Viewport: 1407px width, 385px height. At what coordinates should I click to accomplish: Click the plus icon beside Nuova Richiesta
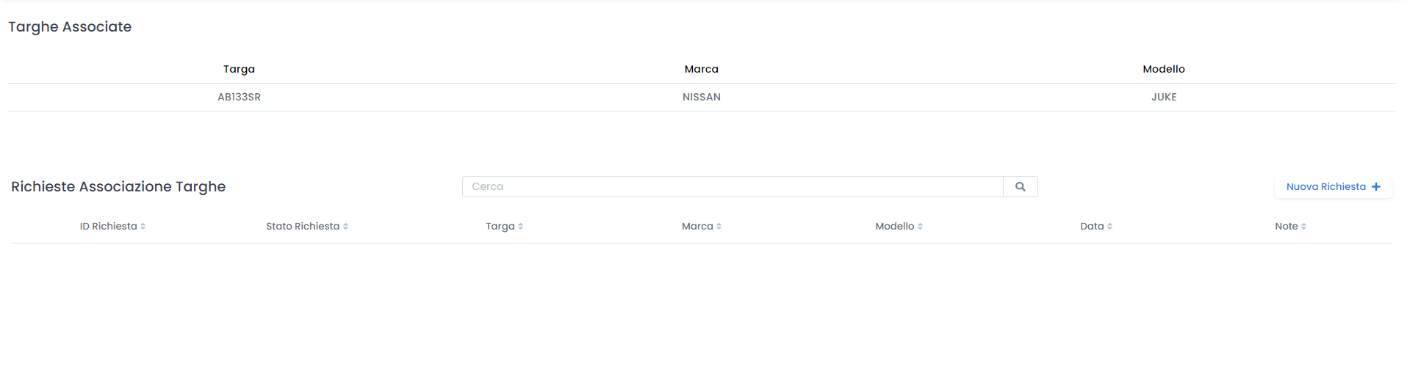click(1376, 187)
